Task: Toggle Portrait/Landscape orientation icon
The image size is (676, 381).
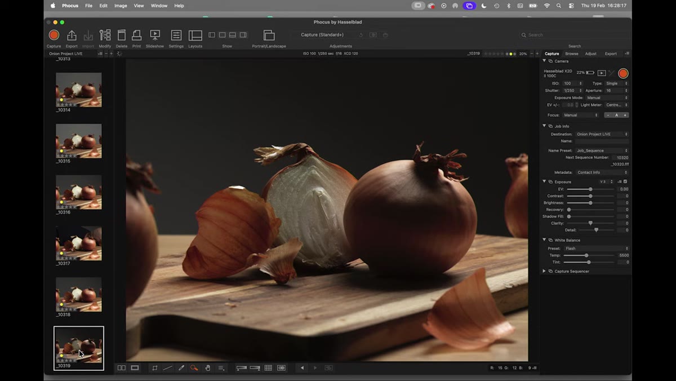Action: click(269, 36)
